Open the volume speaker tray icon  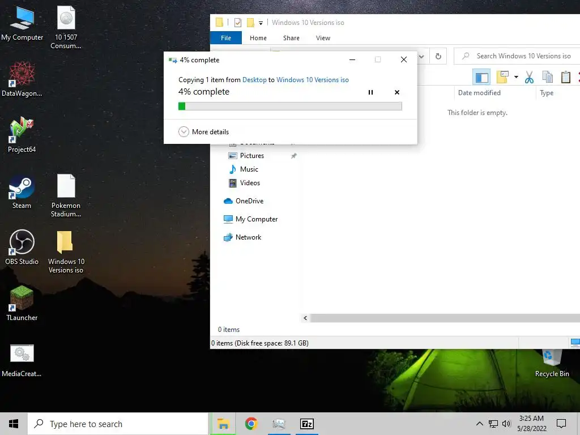pos(506,424)
